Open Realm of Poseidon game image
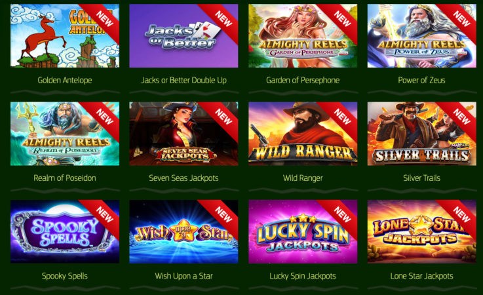 tap(65, 134)
